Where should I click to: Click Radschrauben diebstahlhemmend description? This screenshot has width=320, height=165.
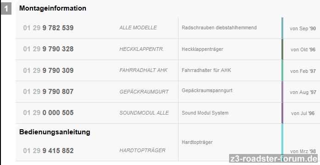(219, 27)
